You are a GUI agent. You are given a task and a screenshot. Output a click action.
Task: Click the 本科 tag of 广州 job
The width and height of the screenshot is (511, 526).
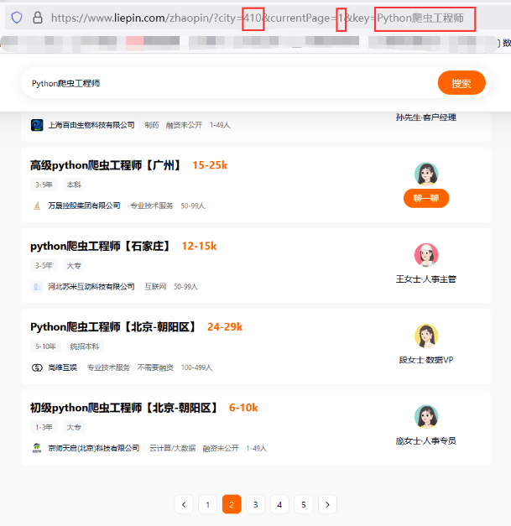(x=74, y=185)
